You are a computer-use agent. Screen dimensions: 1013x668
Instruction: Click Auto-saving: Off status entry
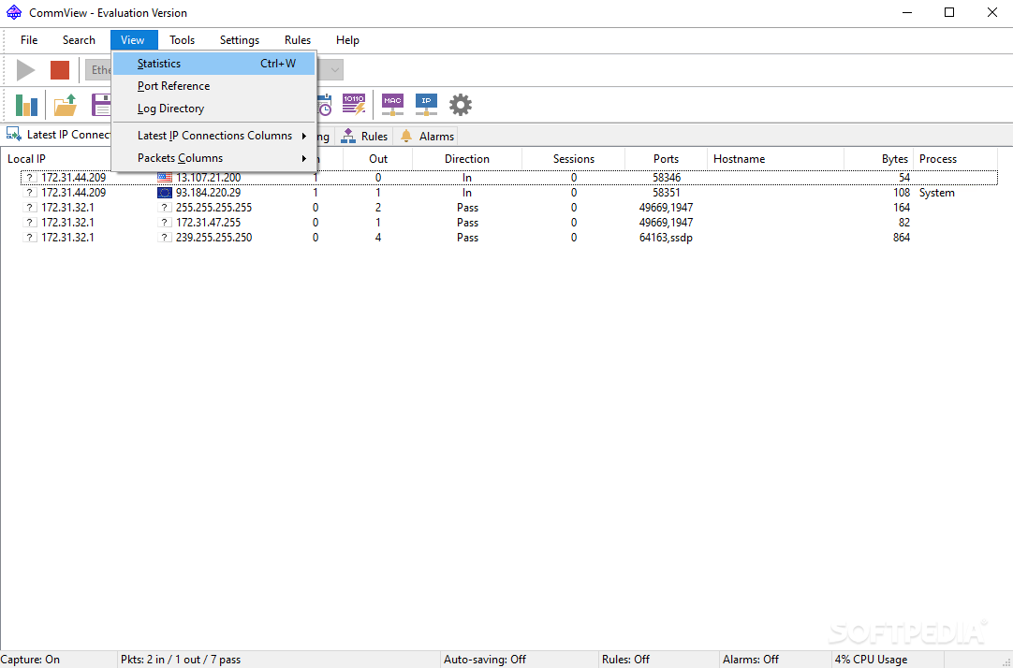[520, 659]
